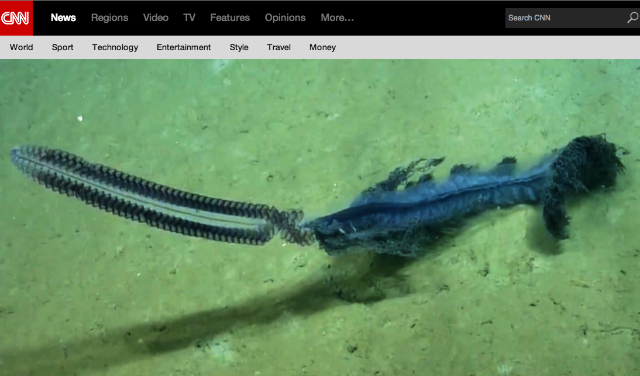Click the sea creature hero image
Viewport: 640px width, 376px height.
point(320,218)
